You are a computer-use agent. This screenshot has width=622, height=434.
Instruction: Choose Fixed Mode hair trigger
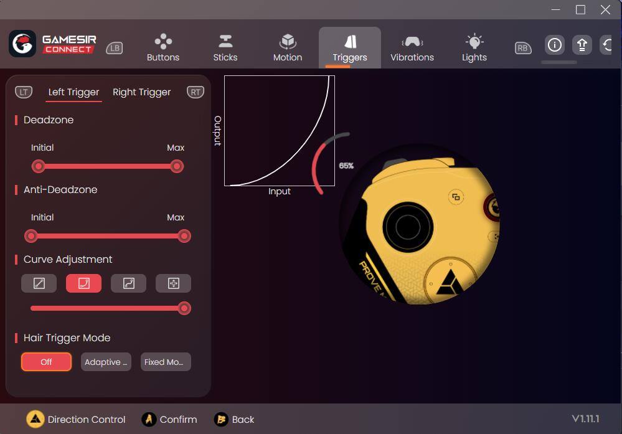tap(166, 362)
